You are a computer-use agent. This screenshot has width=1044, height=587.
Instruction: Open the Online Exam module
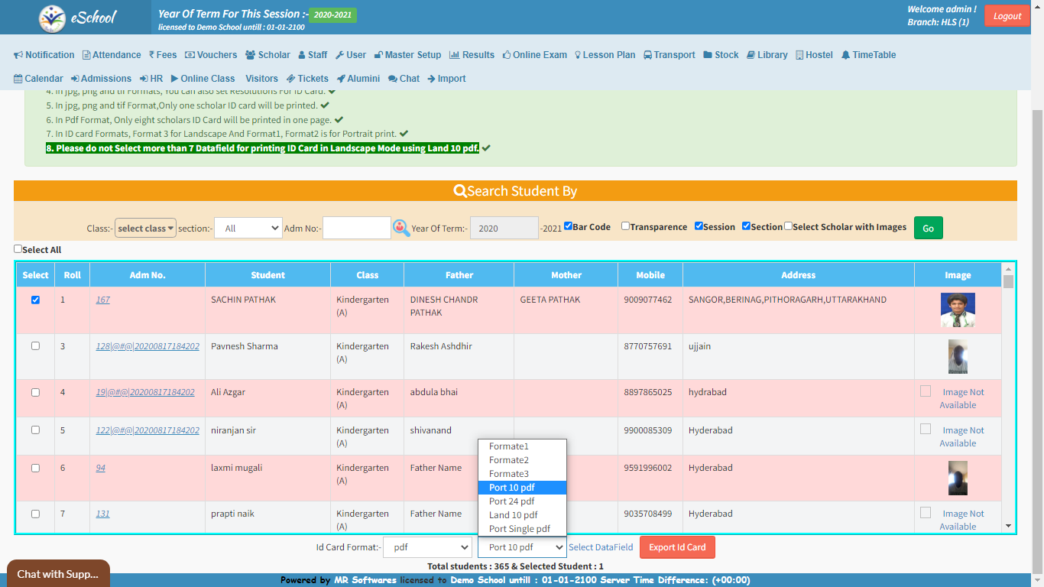coord(534,55)
